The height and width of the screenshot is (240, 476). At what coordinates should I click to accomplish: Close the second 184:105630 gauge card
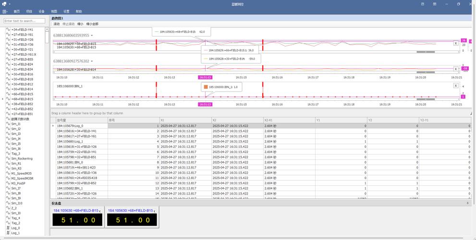click(155, 211)
